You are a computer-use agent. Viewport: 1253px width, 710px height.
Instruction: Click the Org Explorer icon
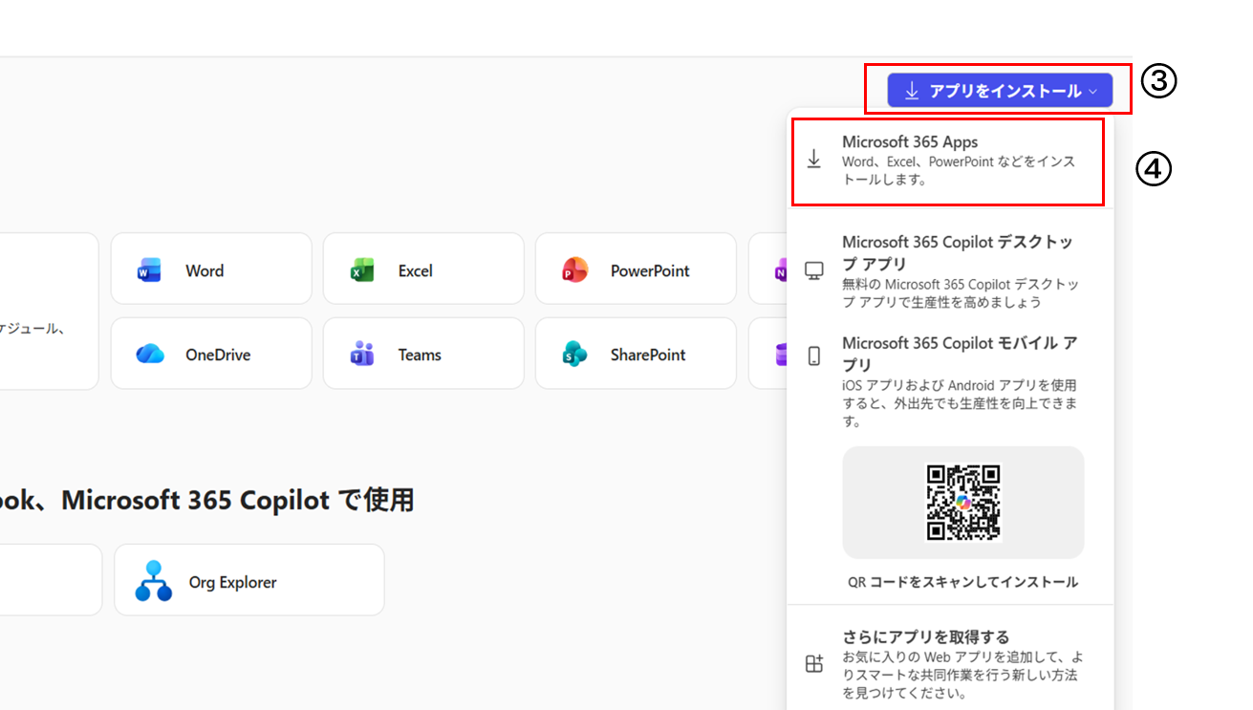click(153, 581)
